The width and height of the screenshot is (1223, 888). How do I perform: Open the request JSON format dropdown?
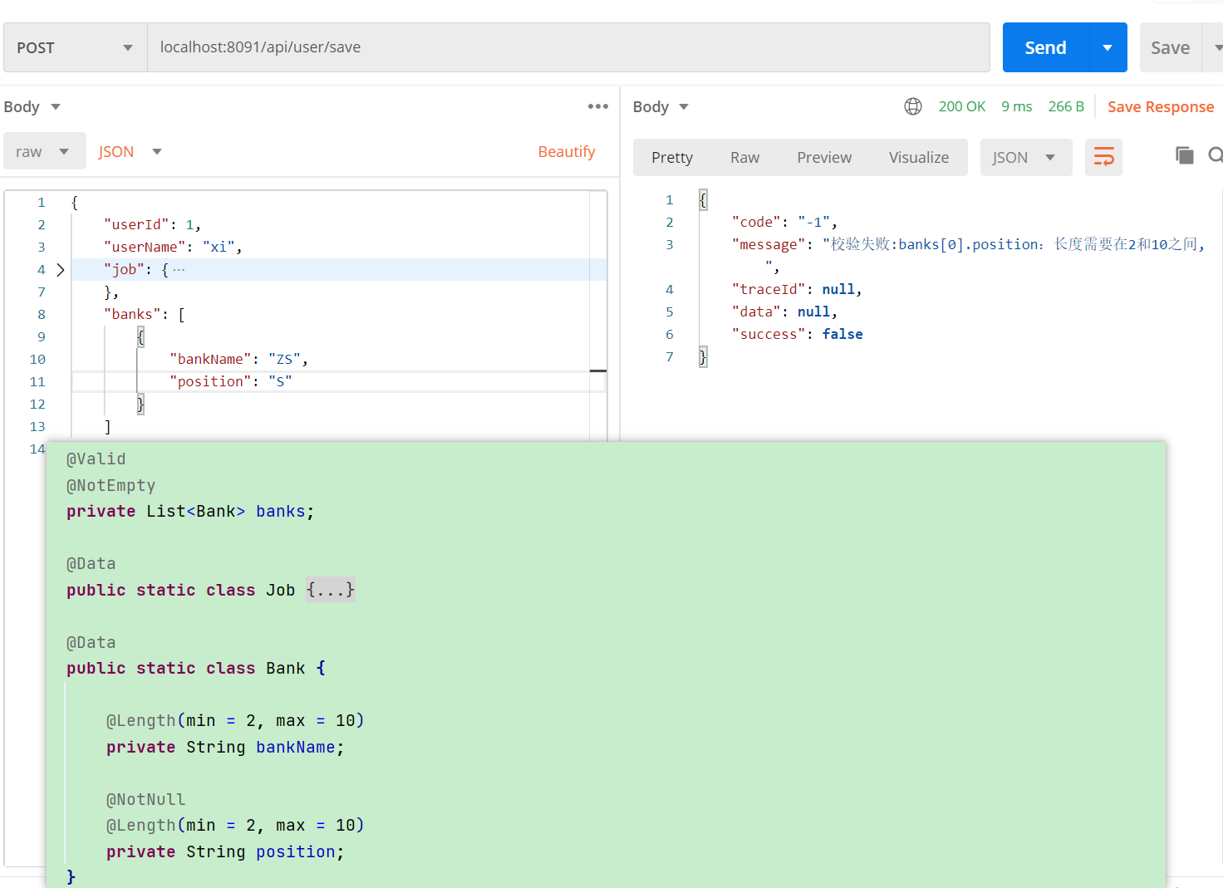tap(130, 151)
